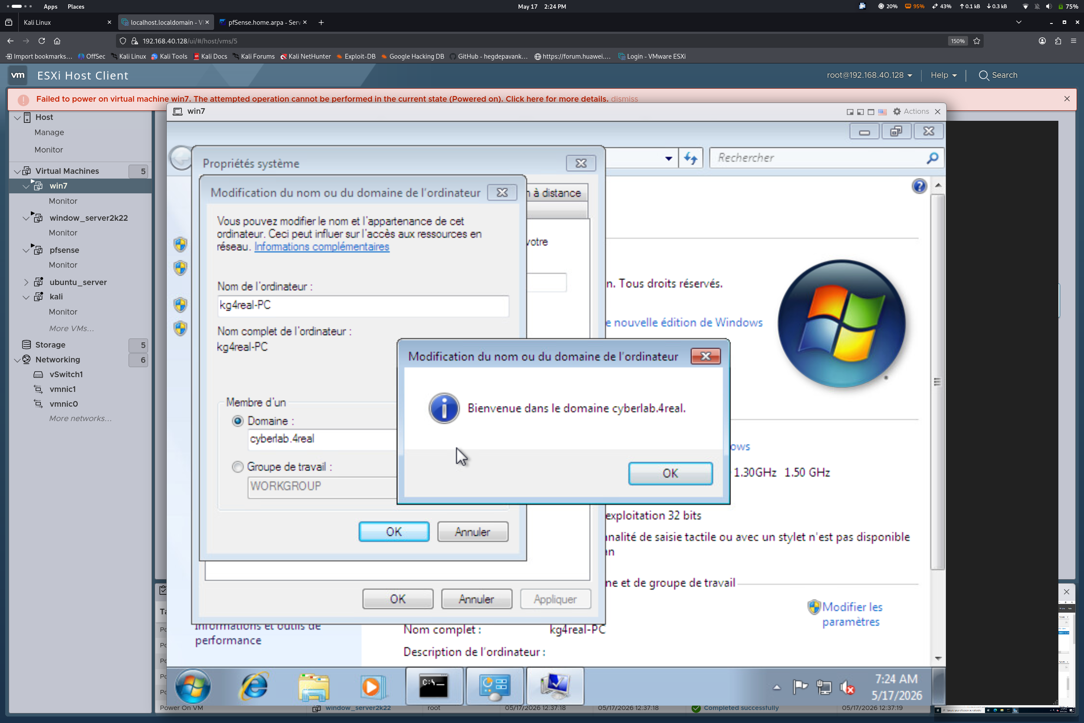Click the Nom de l'ordinateur field
Screen dimensions: 1084x723
(363, 305)
